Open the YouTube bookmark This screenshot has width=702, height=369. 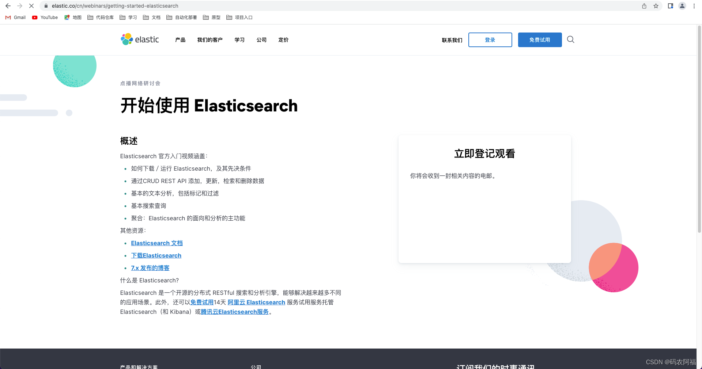pos(45,18)
